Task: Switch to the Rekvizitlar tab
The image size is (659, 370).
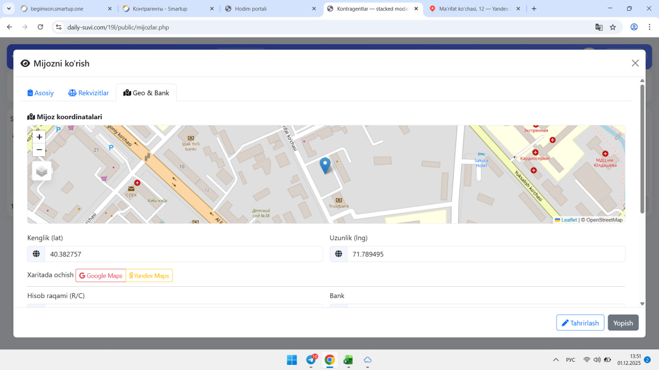Action: pos(89,93)
